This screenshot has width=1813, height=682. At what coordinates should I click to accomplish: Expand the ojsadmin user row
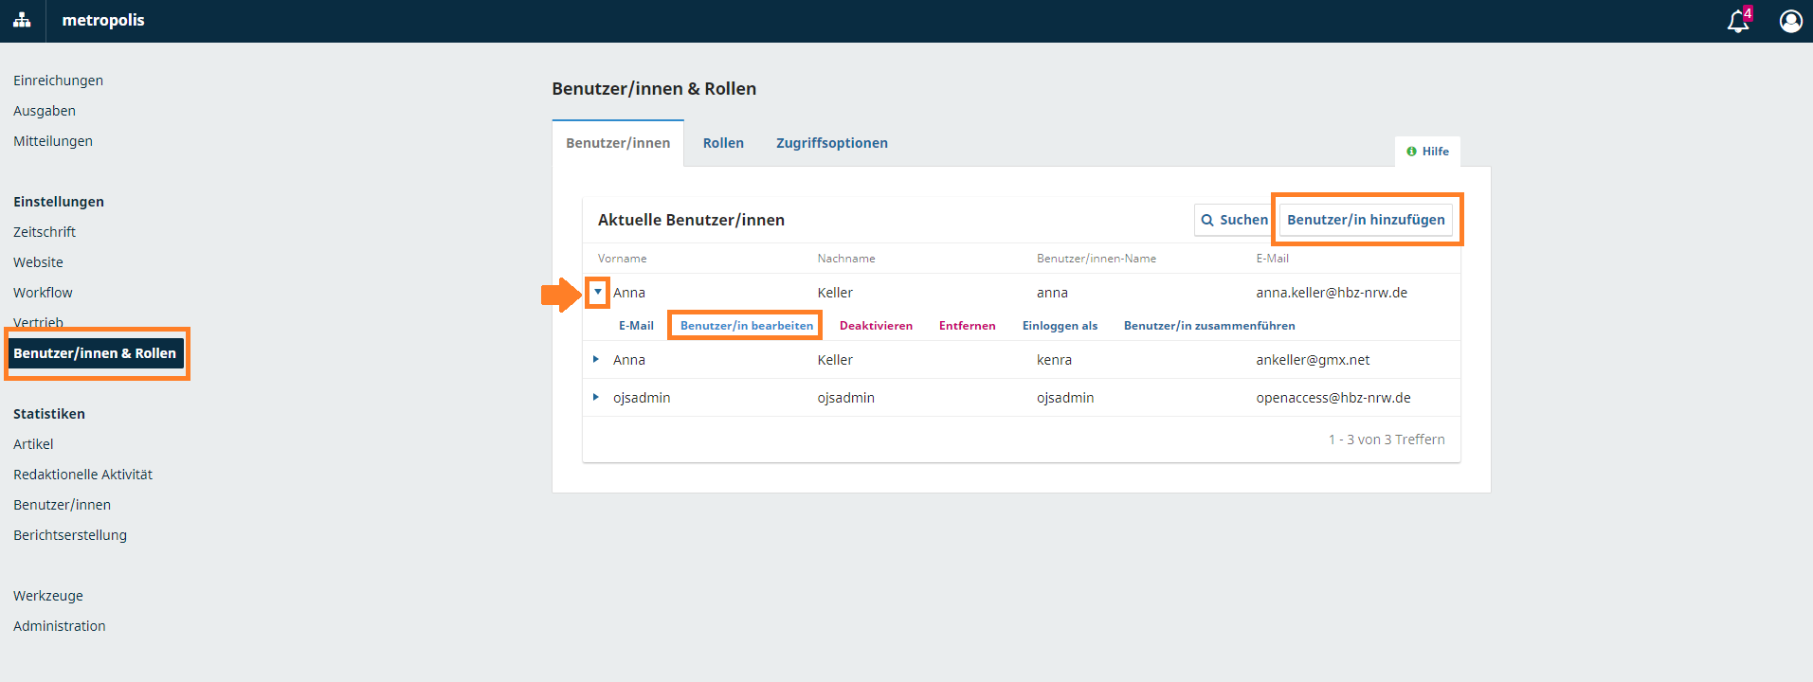click(x=596, y=397)
